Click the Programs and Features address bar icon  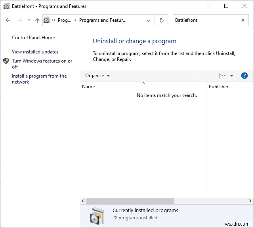click(x=46, y=20)
